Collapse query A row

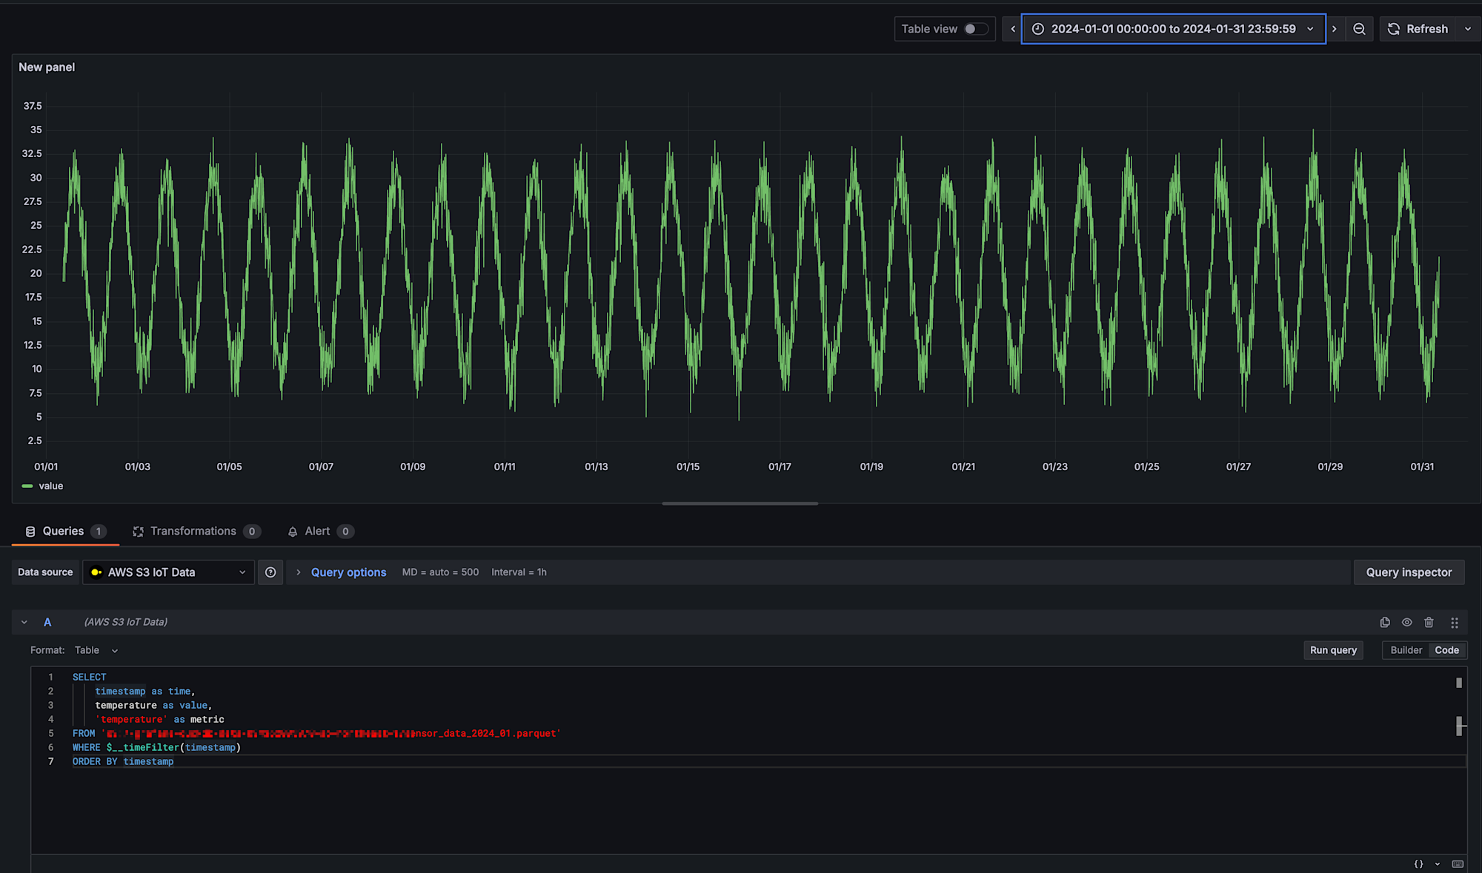(24, 622)
